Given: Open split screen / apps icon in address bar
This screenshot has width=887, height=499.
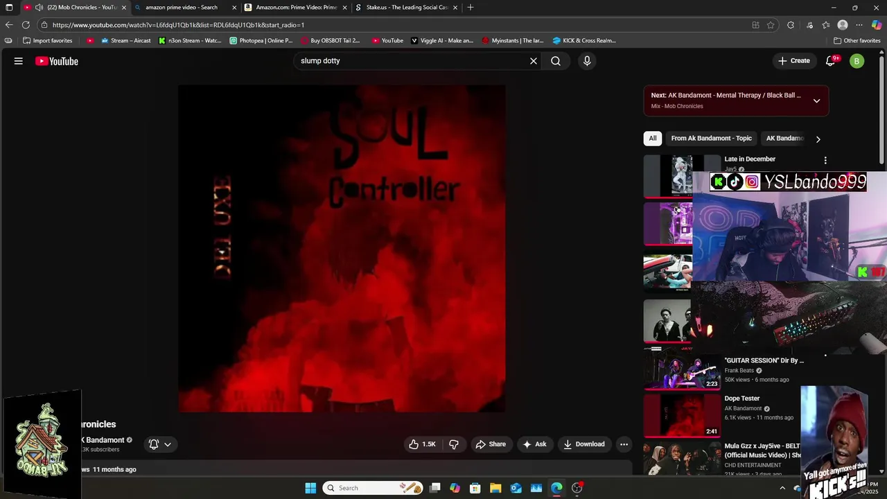Looking at the screenshot, I should tap(755, 25).
